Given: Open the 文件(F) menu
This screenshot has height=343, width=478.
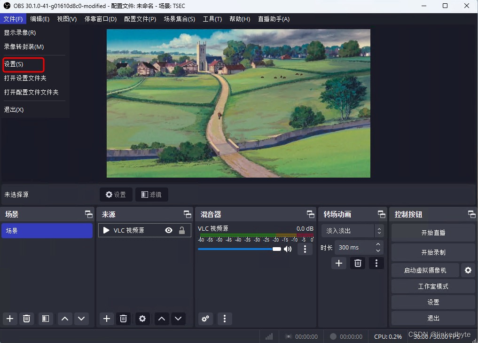Looking at the screenshot, I should pyautogui.click(x=13, y=19).
